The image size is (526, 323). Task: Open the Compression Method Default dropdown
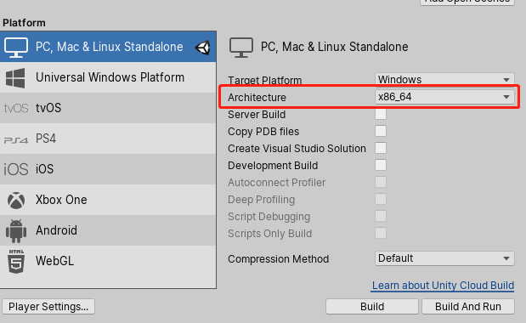(x=444, y=258)
